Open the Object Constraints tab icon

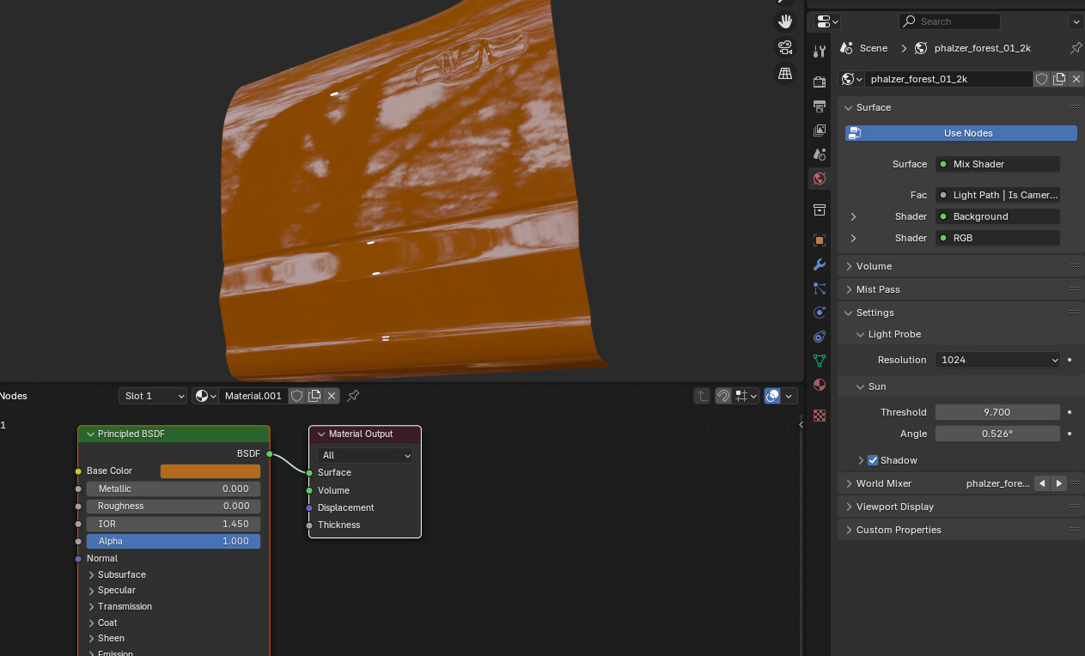[x=820, y=337]
